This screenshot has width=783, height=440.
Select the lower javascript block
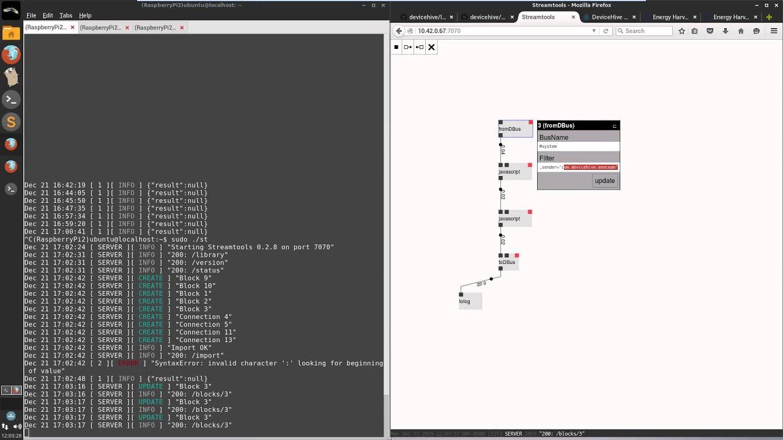tap(515, 219)
